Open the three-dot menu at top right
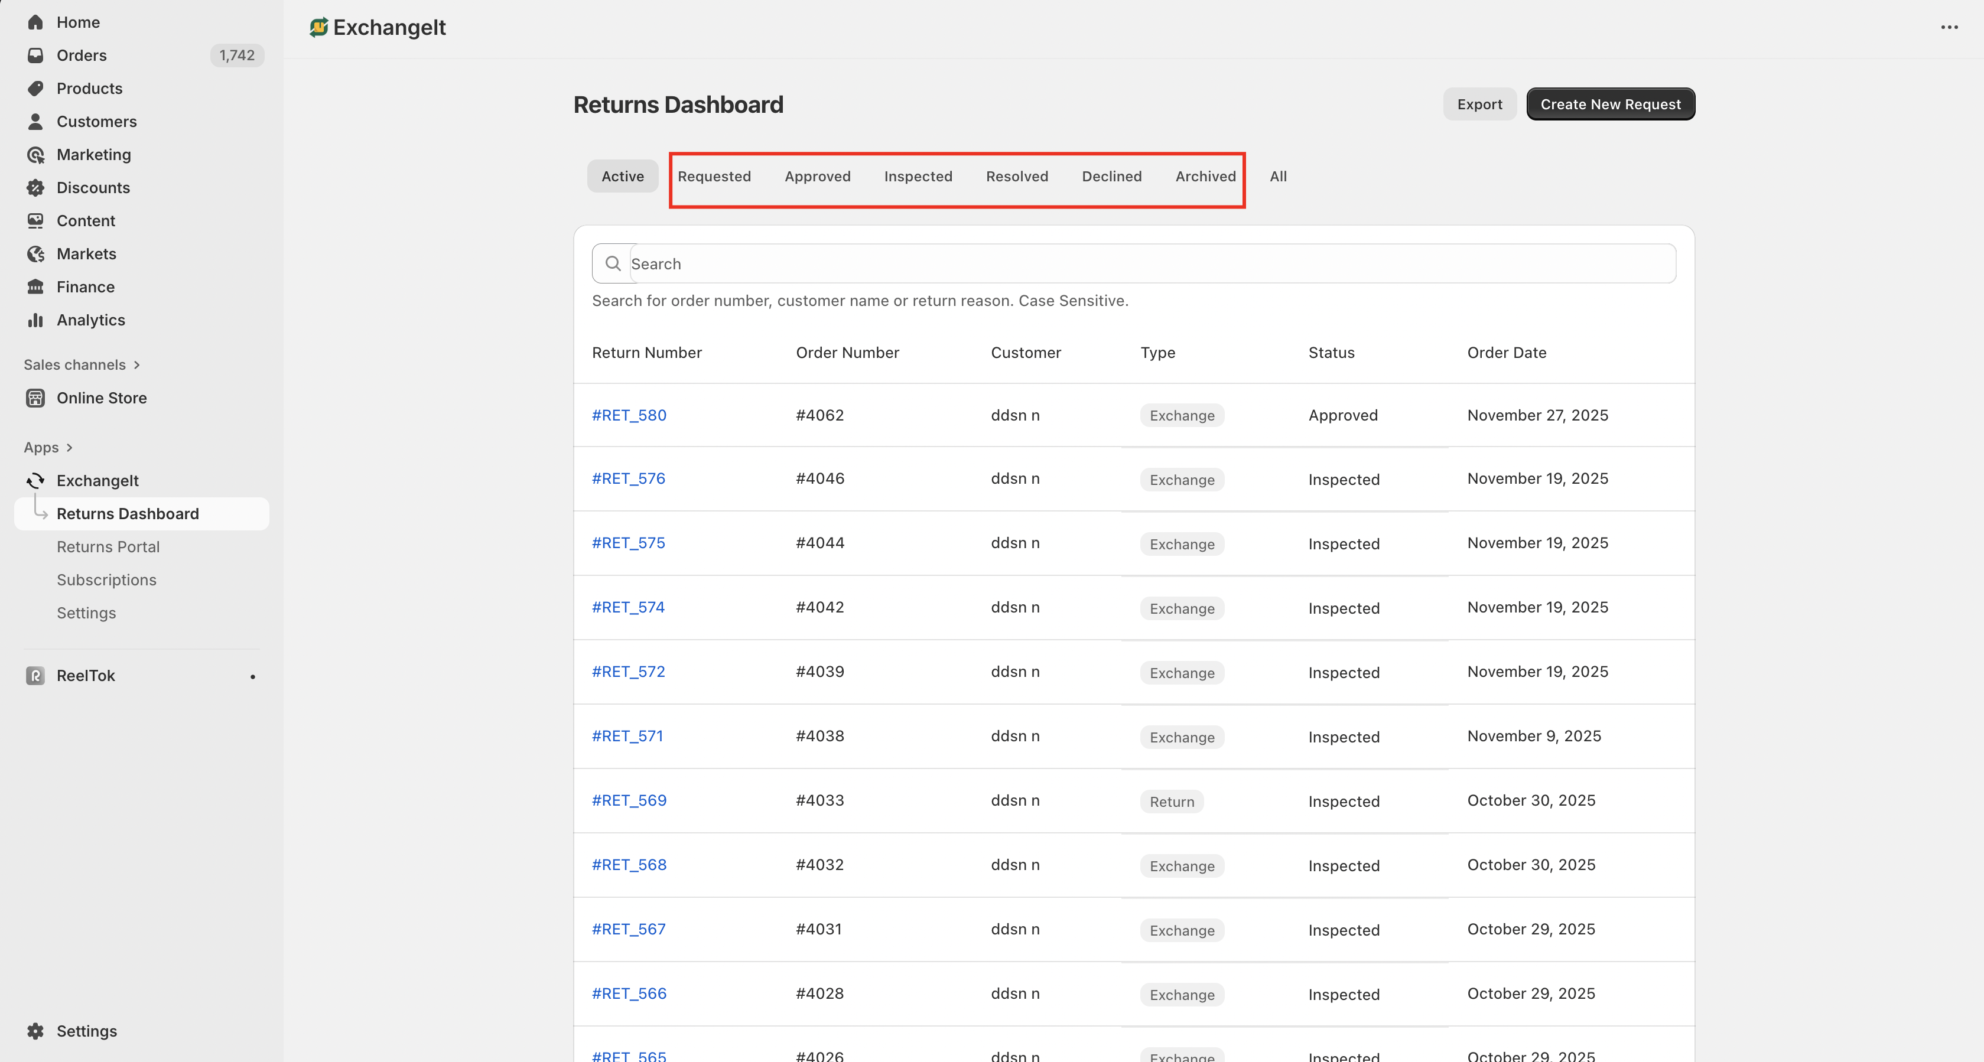The image size is (1984, 1062). pos(1949,28)
